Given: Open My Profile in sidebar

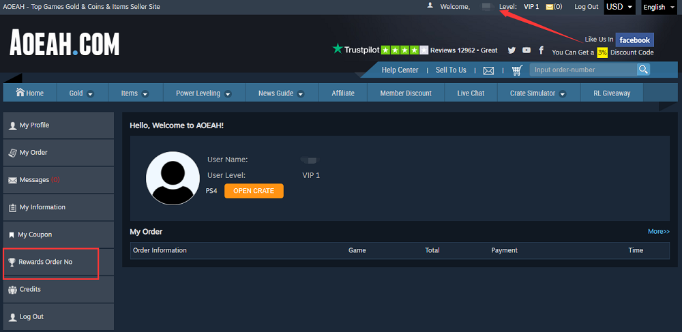Looking at the screenshot, I should coord(58,125).
